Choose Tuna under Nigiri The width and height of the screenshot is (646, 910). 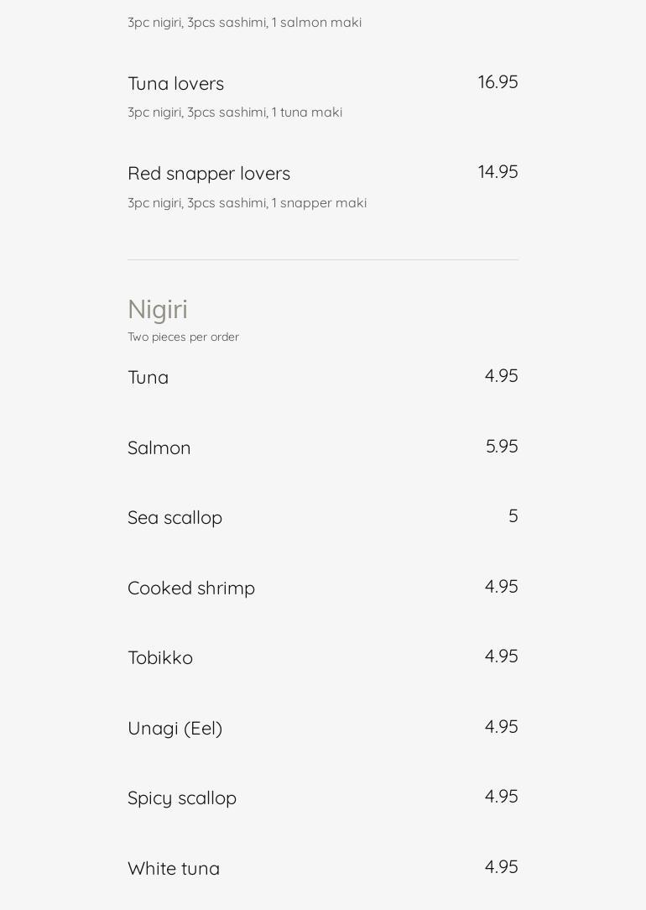click(148, 378)
